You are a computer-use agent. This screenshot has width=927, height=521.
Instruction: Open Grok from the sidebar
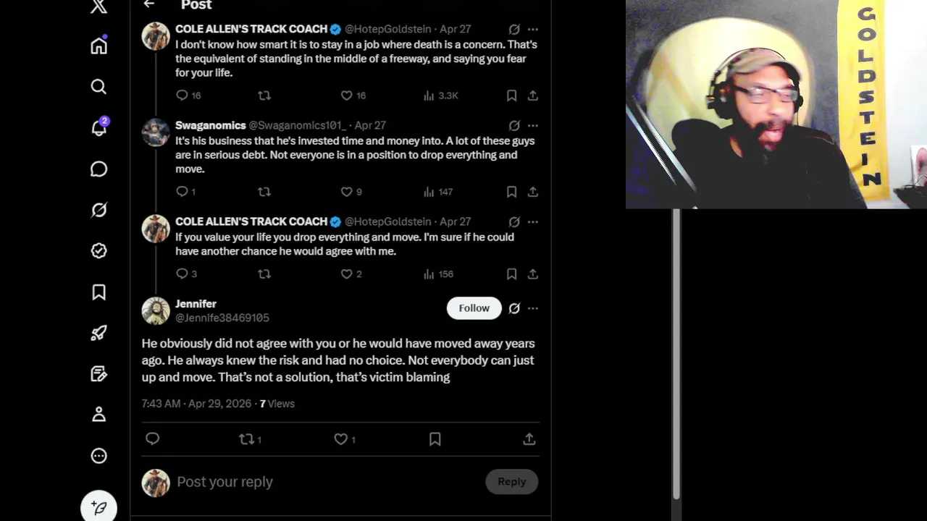point(98,210)
